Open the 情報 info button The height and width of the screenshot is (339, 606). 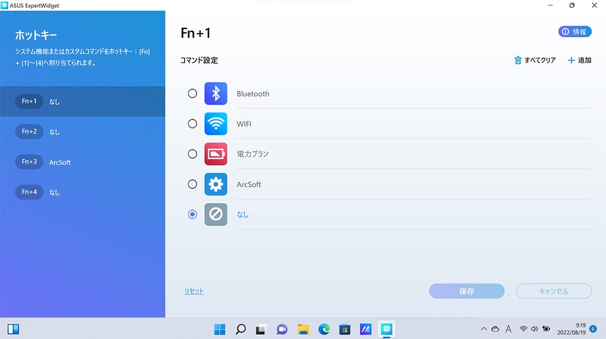pos(575,32)
